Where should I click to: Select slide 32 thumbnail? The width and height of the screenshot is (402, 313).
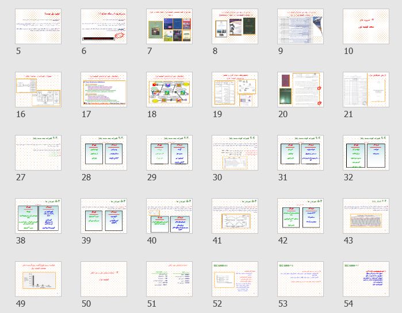[366, 153]
